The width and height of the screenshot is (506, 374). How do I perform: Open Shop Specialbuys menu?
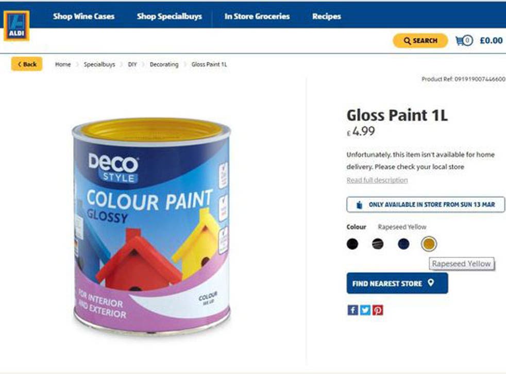[170, 16]
